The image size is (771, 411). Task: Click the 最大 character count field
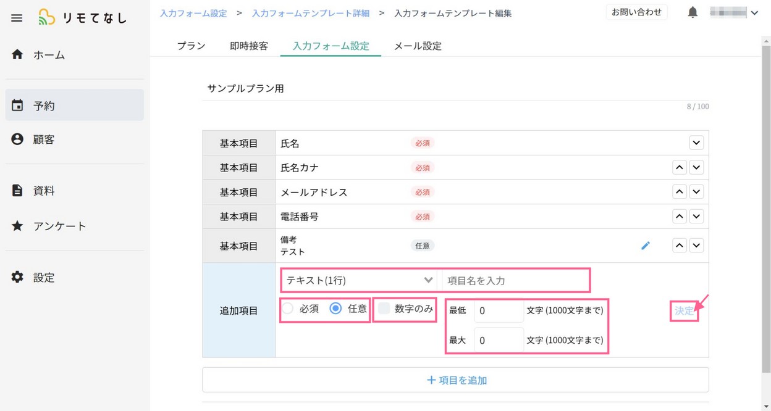(499, 340)
